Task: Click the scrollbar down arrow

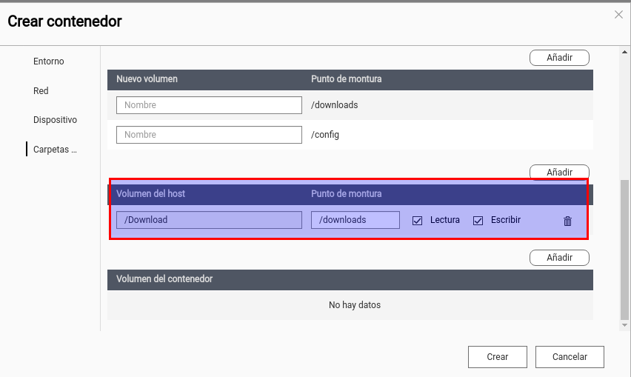Action: pyautogui.click(x=625, y=325)
